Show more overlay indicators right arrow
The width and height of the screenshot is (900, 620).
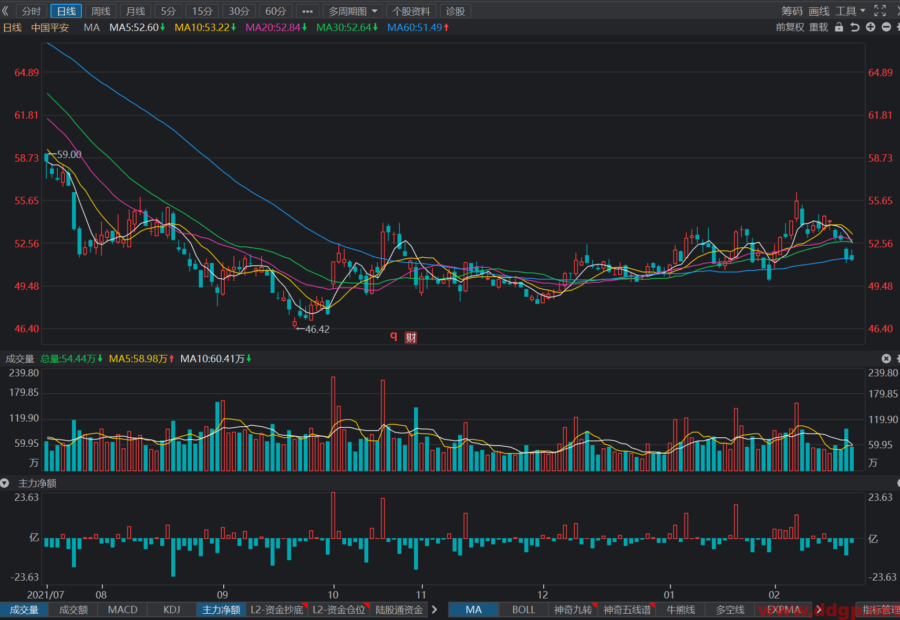tap(819, 610)
